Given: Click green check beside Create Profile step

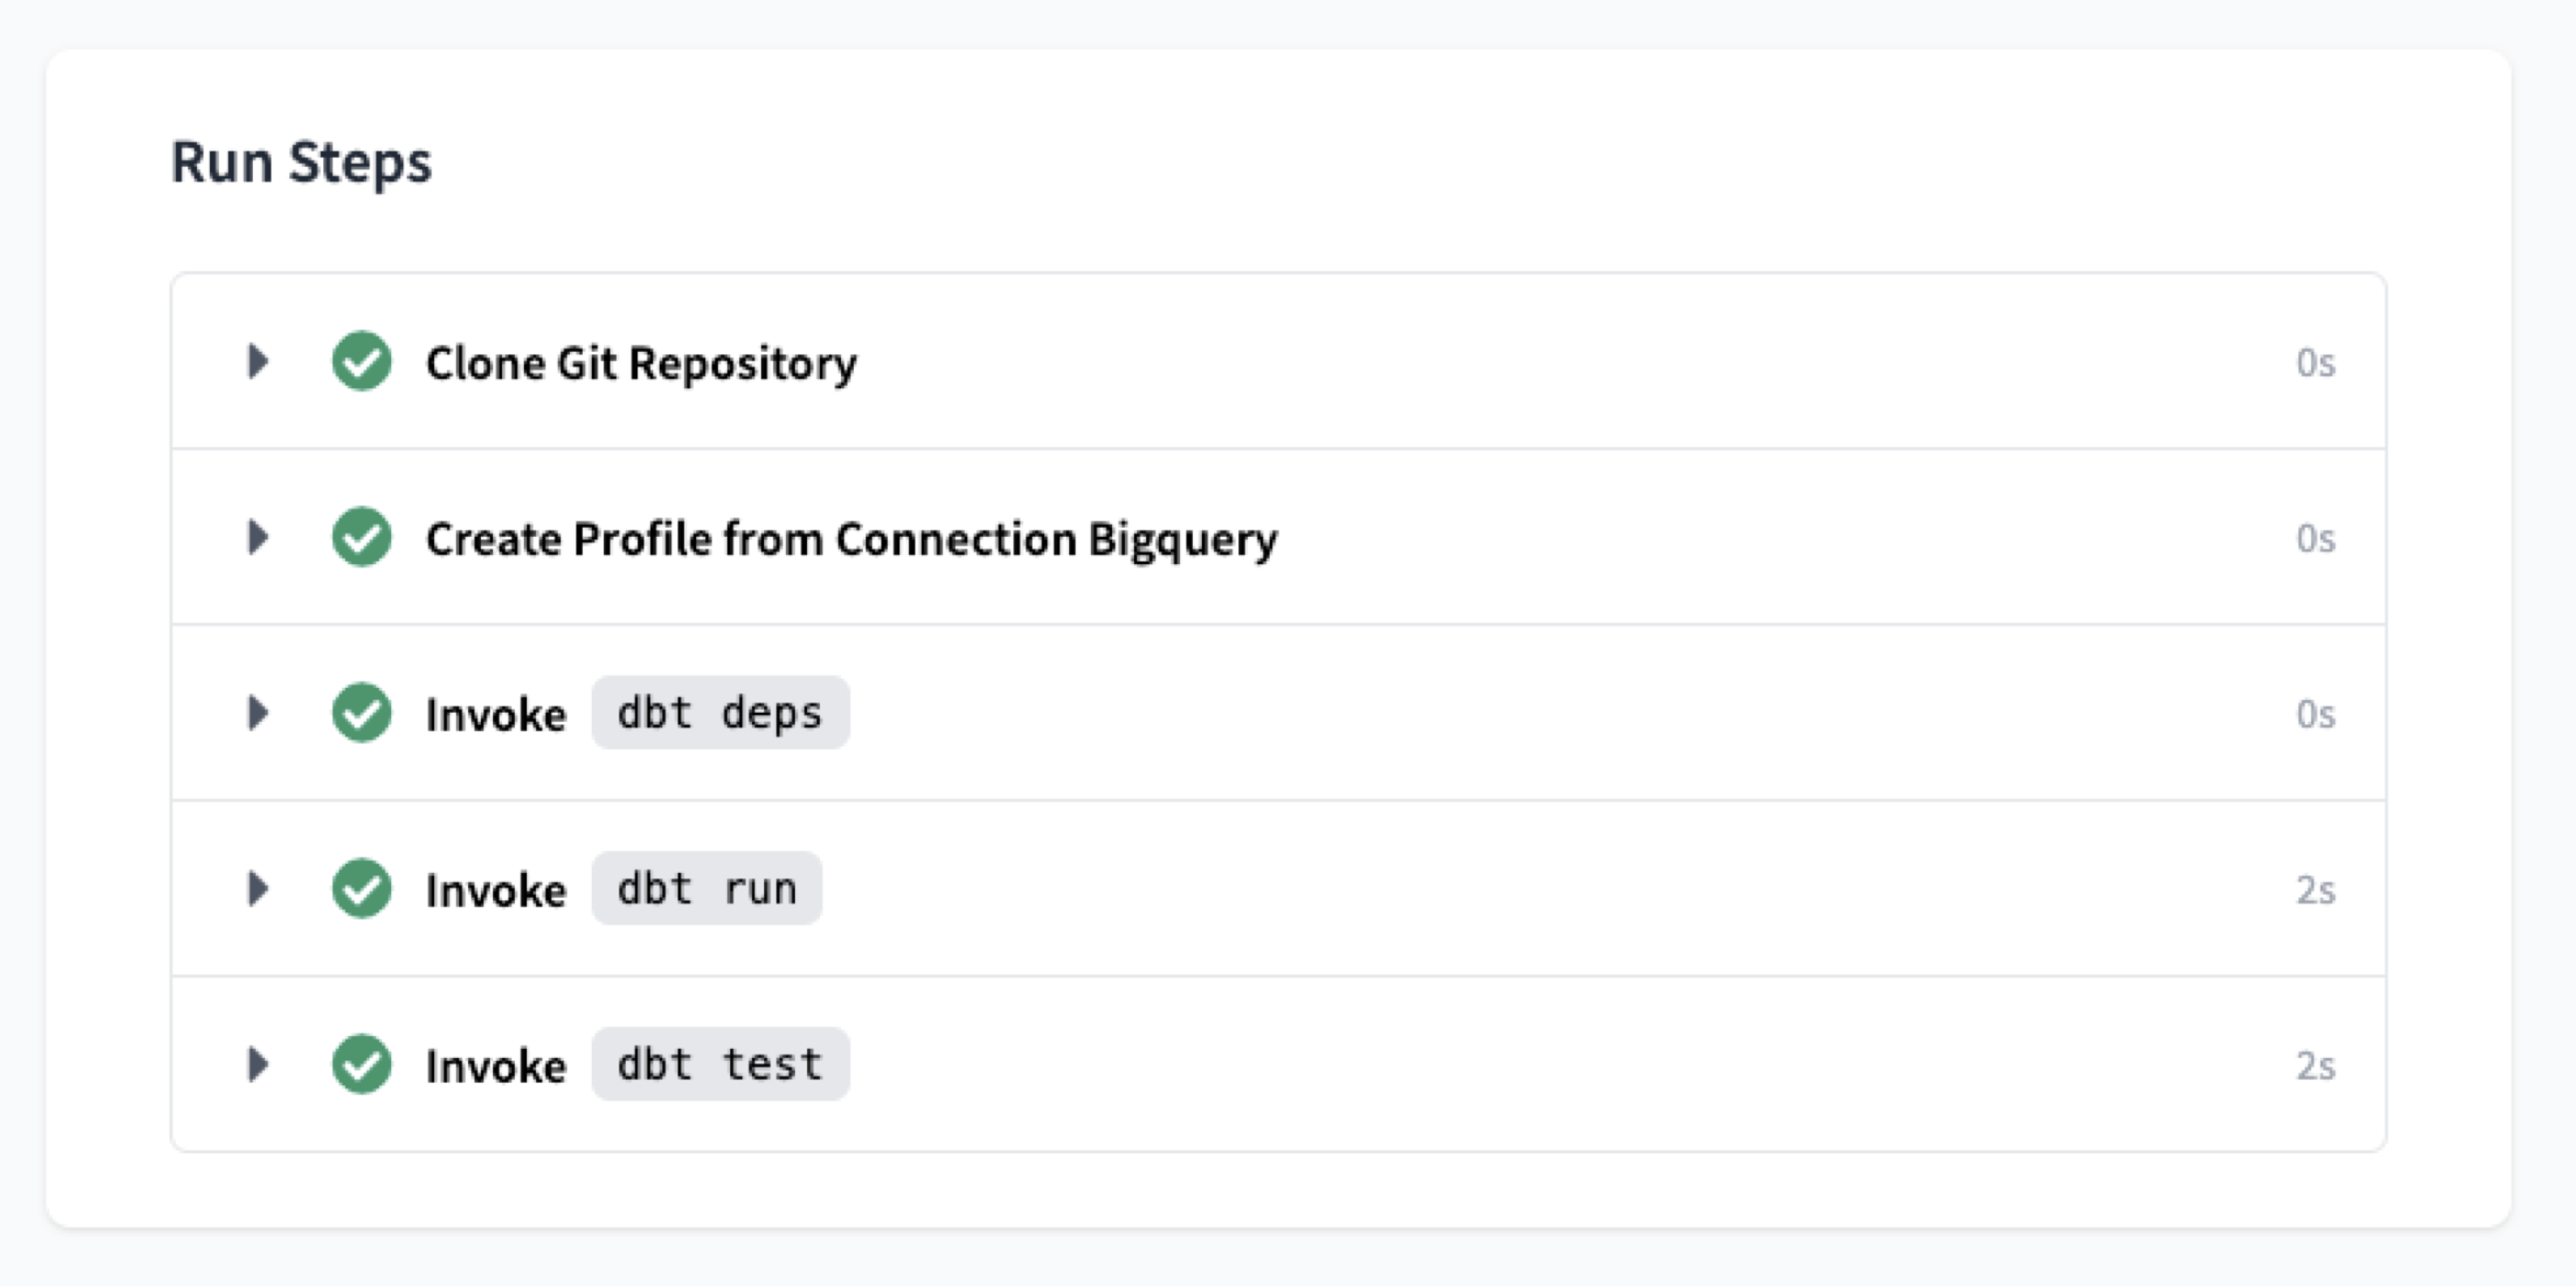Looking at the screenshot, I should 362,538.
